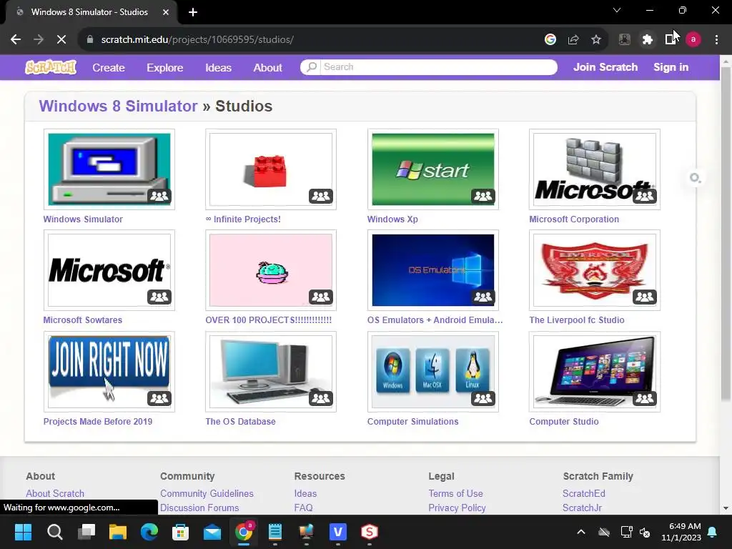This screenshot has height=549, width=732.
Task: Open Chrome three-dot menu
Action: tap(716, 40)
